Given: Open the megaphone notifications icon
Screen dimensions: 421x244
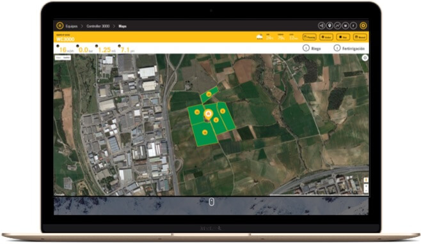Looking at the screenshot, I should tap(321, 26).
